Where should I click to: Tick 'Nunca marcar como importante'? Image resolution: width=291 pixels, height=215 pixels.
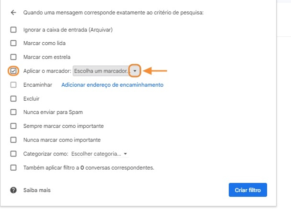[x=13, y=140]
